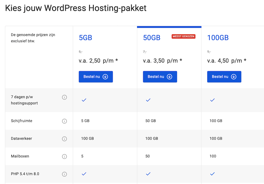Open the Schijfruimte info tooltip icon
The image size is (264, 184).
64,121
